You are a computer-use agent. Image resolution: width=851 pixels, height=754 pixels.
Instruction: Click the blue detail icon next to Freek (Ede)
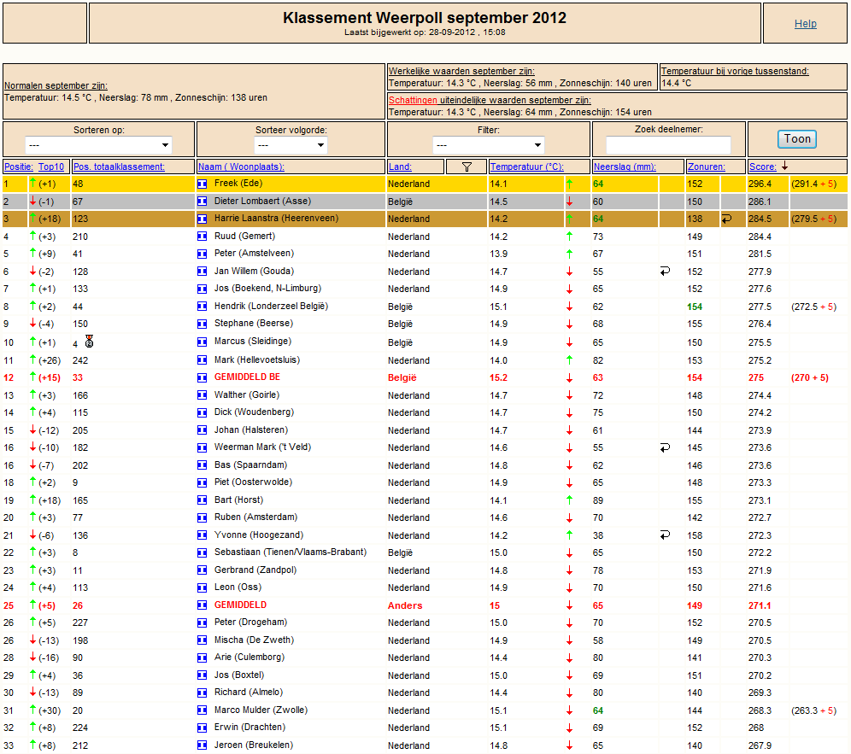click(202, 184)
